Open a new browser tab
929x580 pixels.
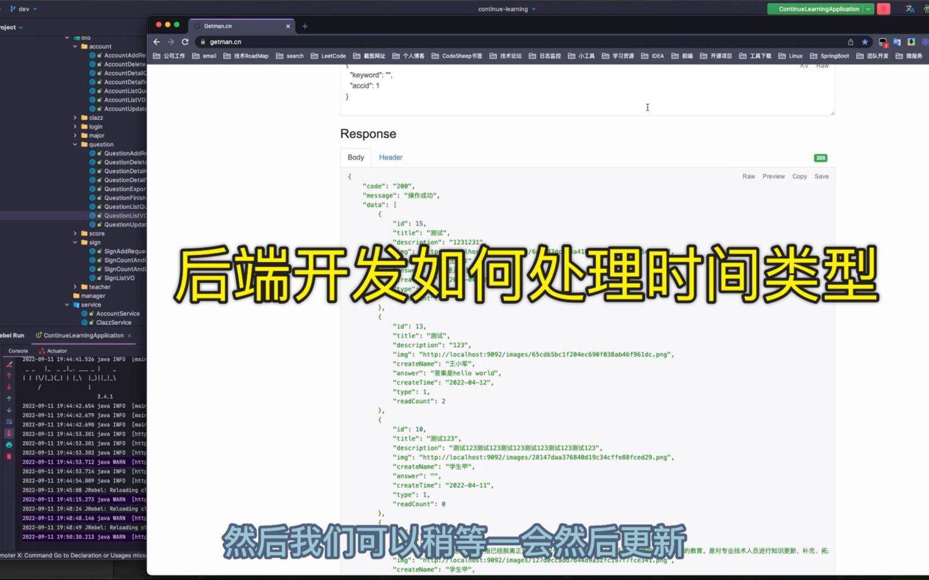coord(305,26)
